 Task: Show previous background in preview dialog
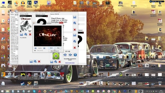36,48
